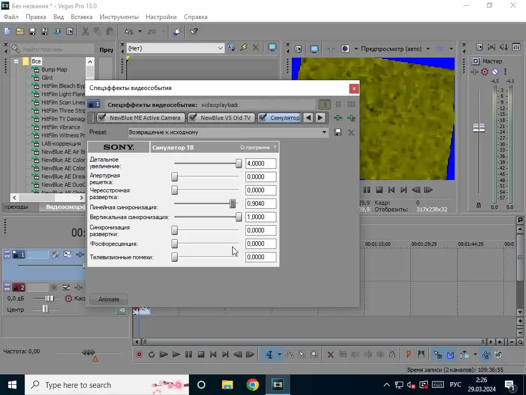Open the (Нет) dropdown in trimmer window

tap(220, 48)
